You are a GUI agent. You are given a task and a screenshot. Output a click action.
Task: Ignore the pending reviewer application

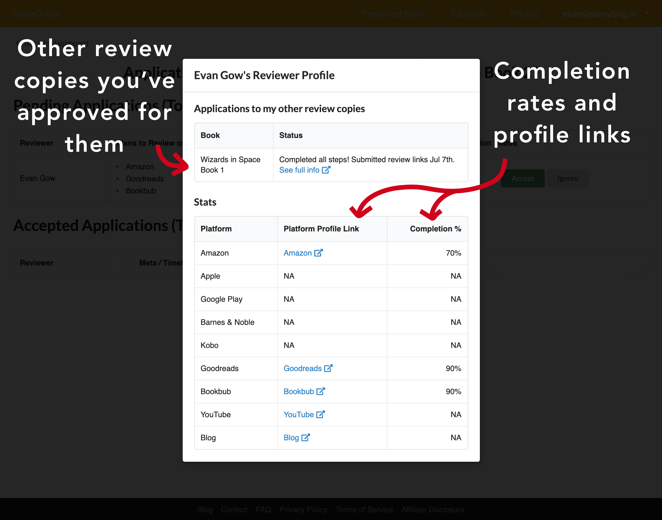coord(568,178)
